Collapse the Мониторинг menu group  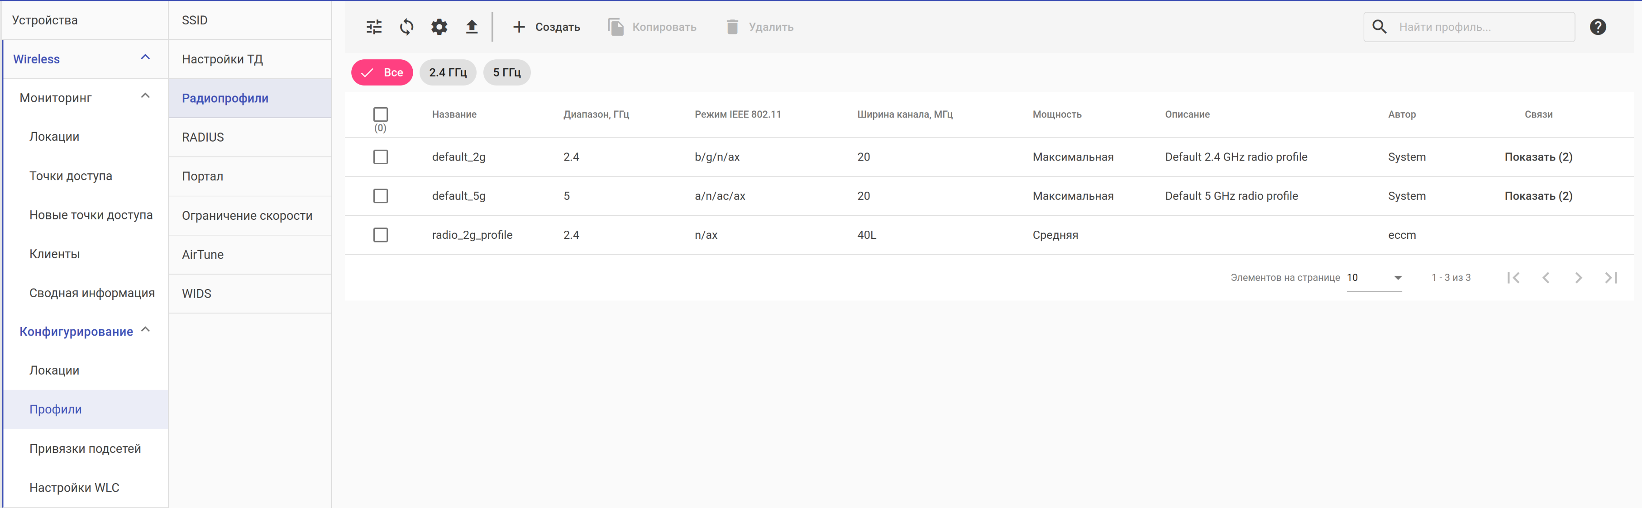pyautogui.click(x=145, y=97)
